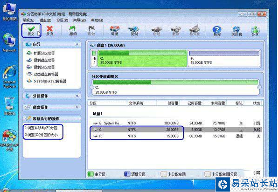Open the 磁盘(D) menu
Screen dimensions: 278x192
45,20
